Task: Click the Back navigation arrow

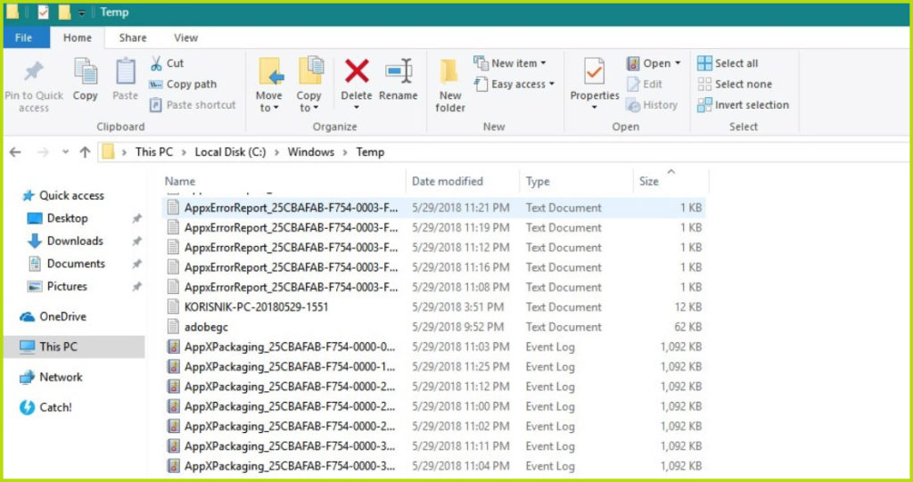Action: [x=15, y=152]
